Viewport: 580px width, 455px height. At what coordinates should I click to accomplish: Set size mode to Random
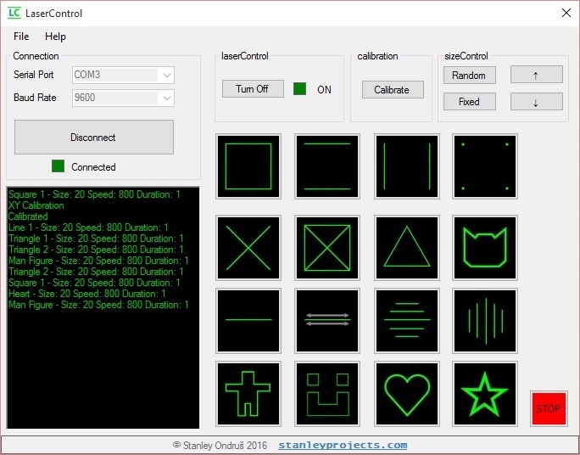click(x=470, y=76)
